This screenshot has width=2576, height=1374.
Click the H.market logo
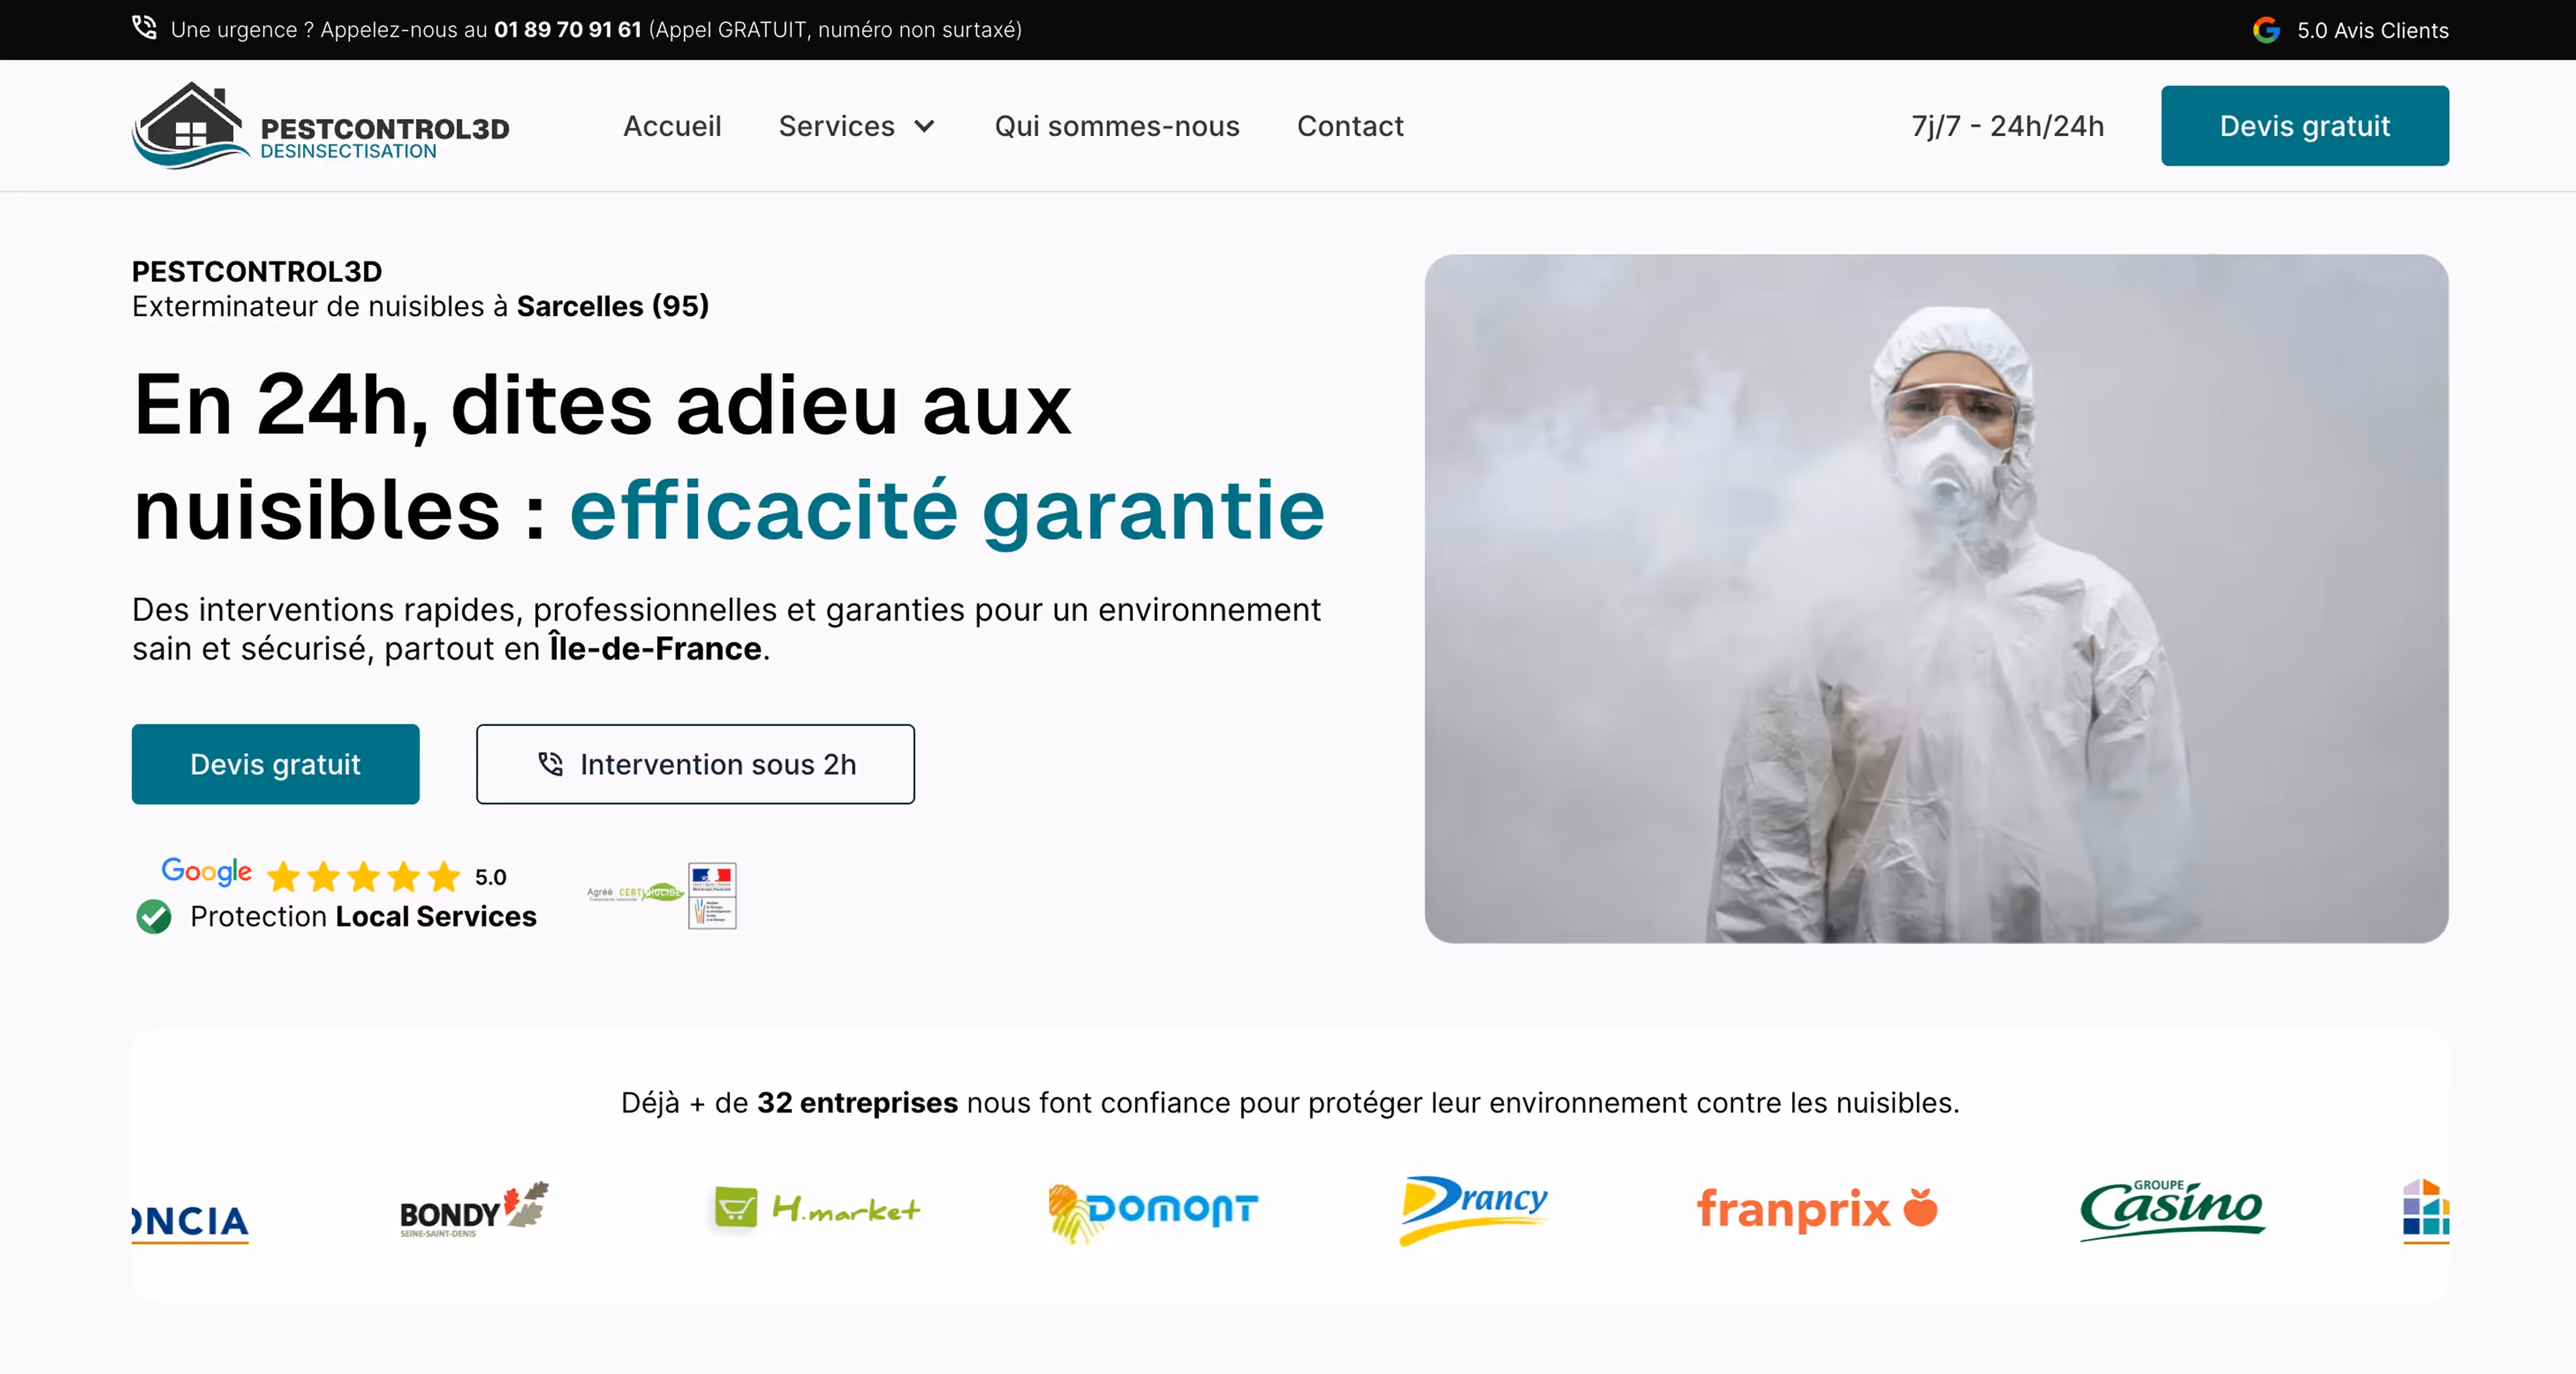click(x=817, y=1209)
